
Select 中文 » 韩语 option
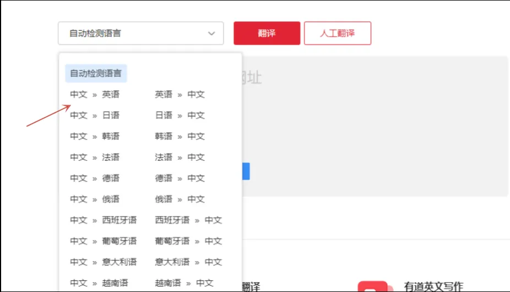point(95,136)
